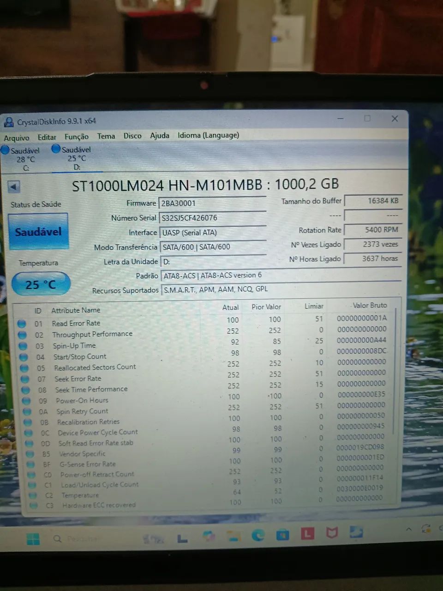
Task: Click the status dot for Recalibration Retries
Action: point(28,422)
